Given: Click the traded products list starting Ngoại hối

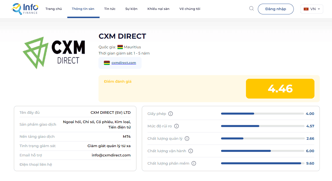Looking at the screenshot, I should tap(97, 125).
